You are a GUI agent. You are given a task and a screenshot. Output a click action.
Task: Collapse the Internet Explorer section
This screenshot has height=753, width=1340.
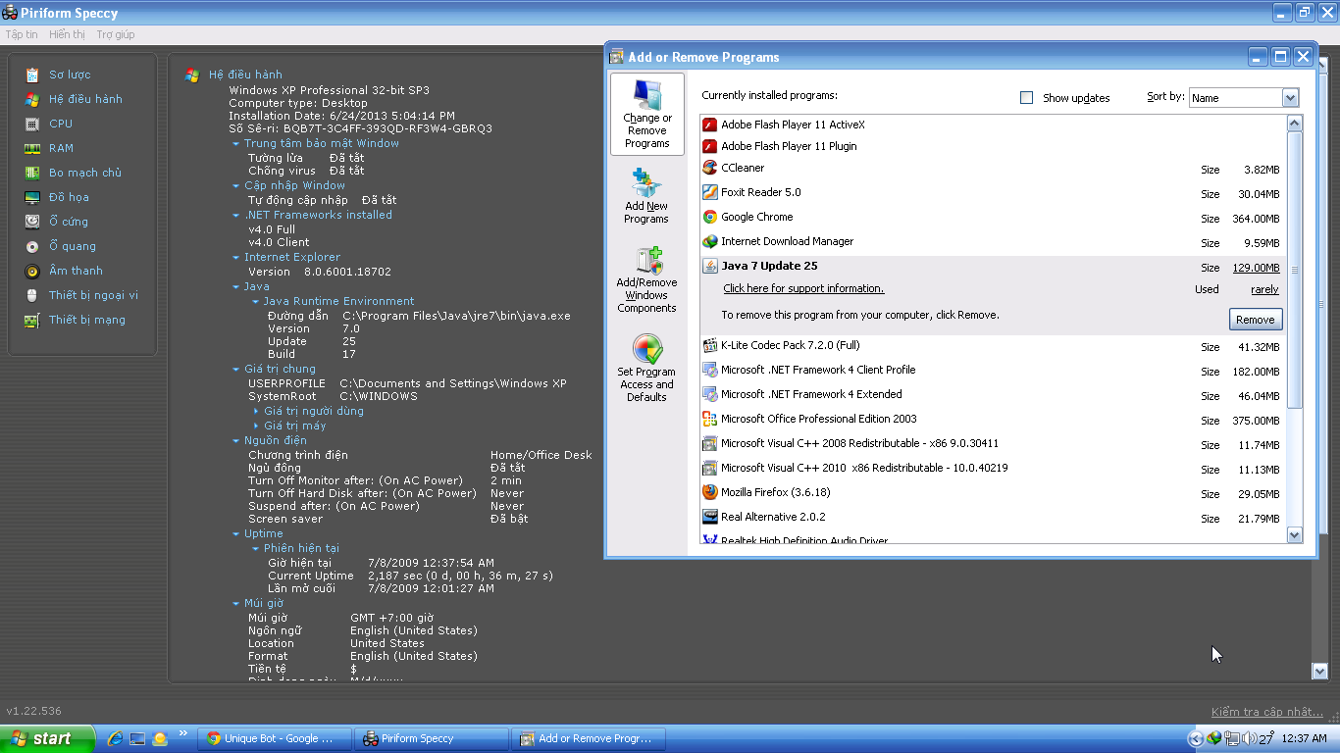tap(235, 258)
